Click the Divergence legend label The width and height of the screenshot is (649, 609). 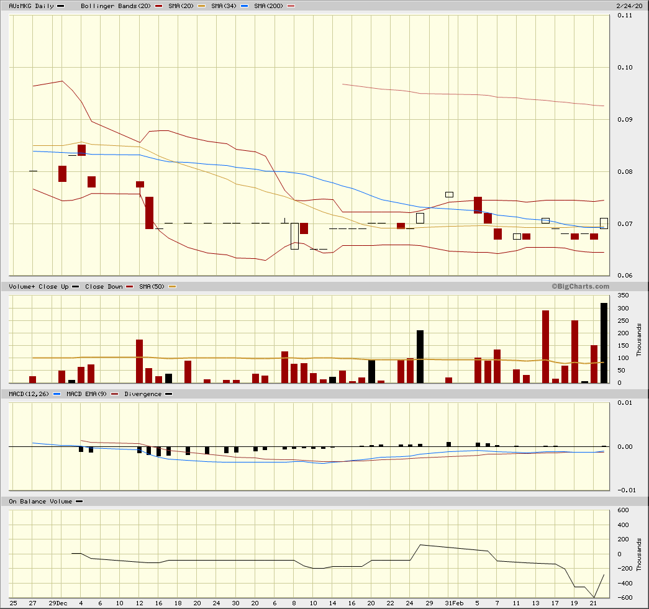click(143, 394)
